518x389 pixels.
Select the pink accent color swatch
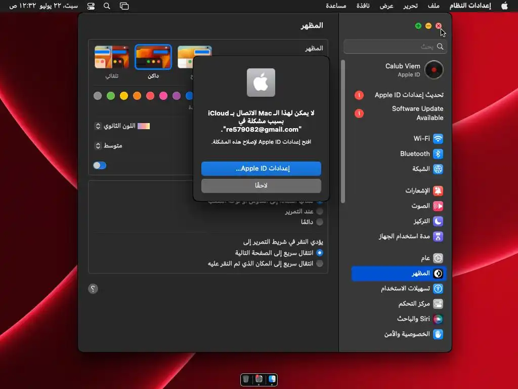pyautogui.click(x=163, y=96)
